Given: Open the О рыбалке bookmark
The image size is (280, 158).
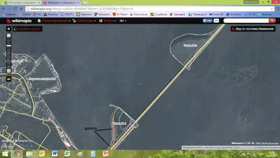Looking at the screenshot, I should click(159, 14).
